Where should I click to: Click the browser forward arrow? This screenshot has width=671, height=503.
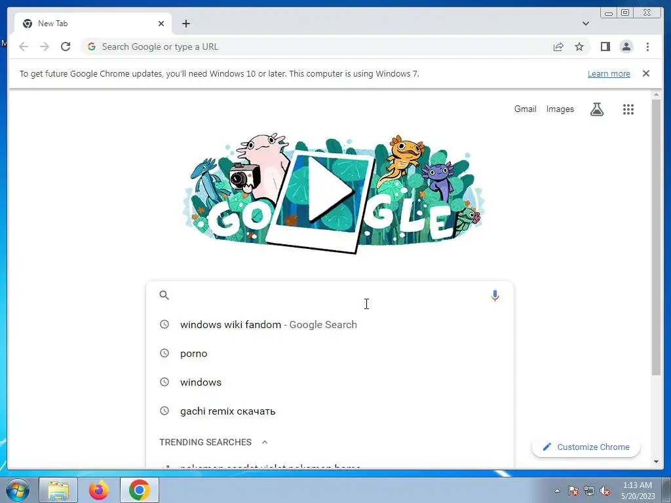(x=45, y=47)
